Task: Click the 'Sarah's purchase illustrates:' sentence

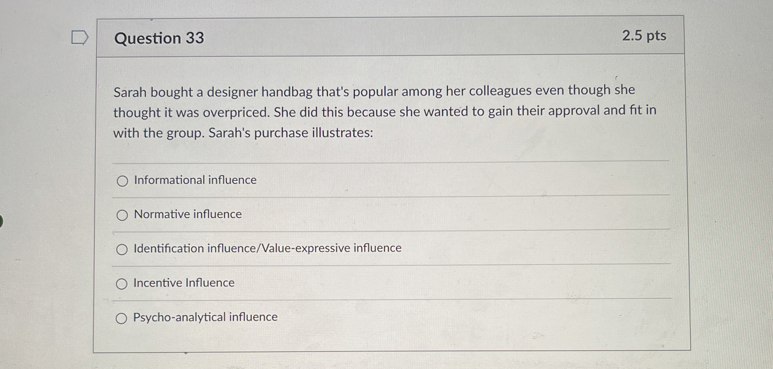Action: click(x=243, y=133)
